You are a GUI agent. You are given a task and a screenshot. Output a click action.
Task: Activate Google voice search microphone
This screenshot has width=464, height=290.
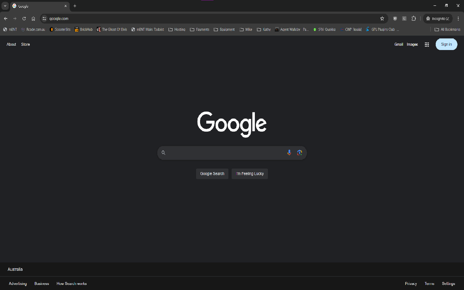(289, 153)
